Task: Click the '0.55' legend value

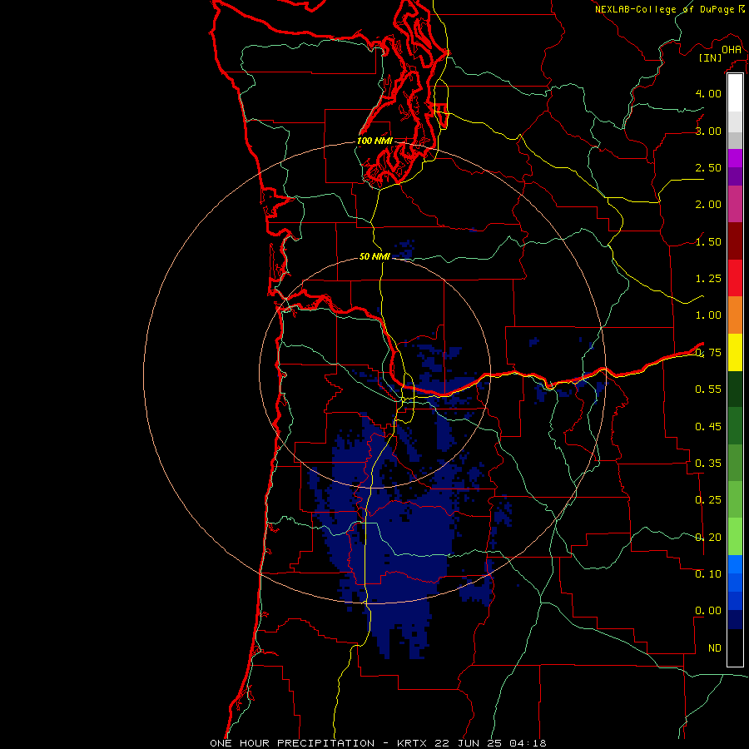Action: click(x=708, y=389)
